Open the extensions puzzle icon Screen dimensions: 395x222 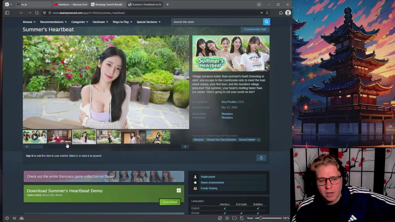[281, 13]
